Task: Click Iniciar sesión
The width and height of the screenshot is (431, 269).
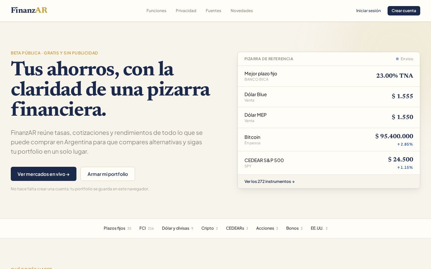Action: [368, 11]
